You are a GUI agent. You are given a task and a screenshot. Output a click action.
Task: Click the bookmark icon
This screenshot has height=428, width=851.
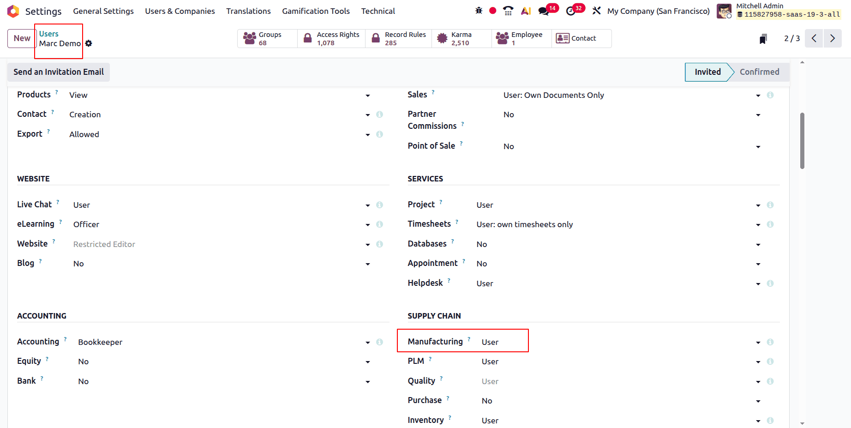coord(763,39)
